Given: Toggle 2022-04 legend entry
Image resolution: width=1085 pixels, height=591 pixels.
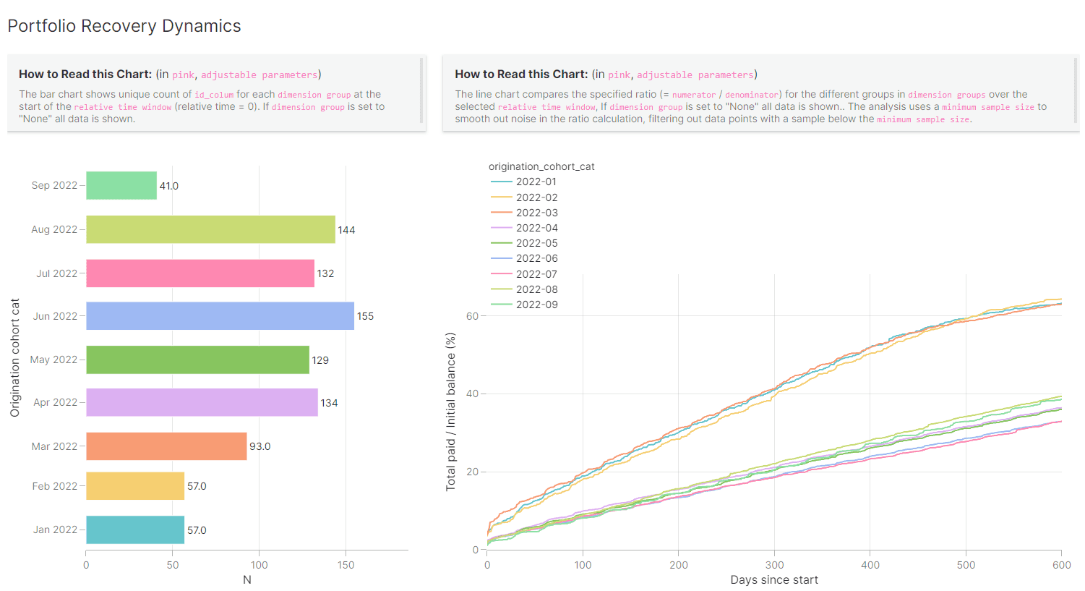Looking at the screenshot, I should [524, 228].
